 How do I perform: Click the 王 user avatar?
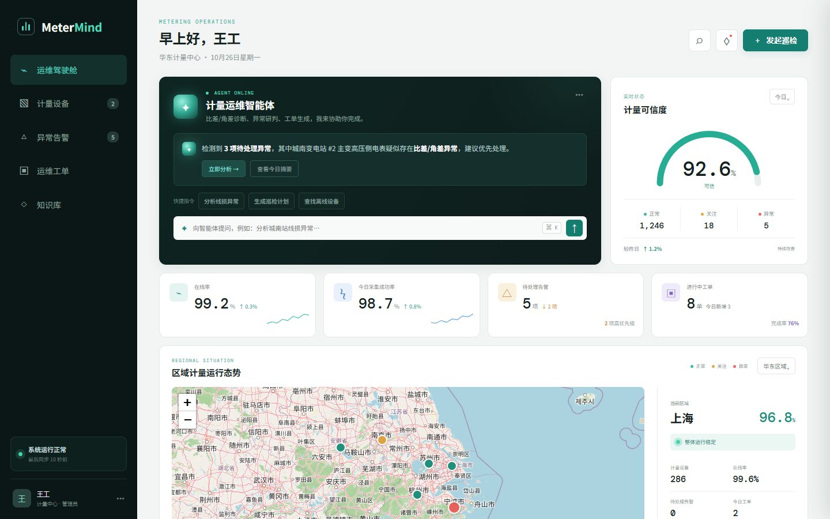pos(22,499)
